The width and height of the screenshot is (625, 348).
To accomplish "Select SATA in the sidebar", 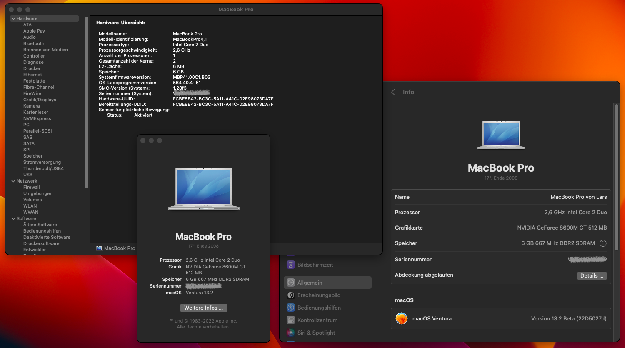I will [x=29, y=143].
